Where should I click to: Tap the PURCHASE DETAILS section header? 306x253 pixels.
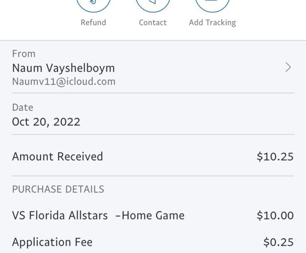pos(58,189)
